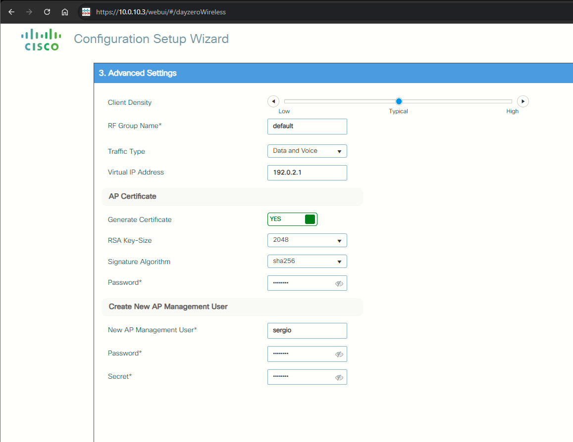Image resolution: width=573 pixels, height=442 pixels.
Task: Click the Cisco logo
Action: [41, 40]
